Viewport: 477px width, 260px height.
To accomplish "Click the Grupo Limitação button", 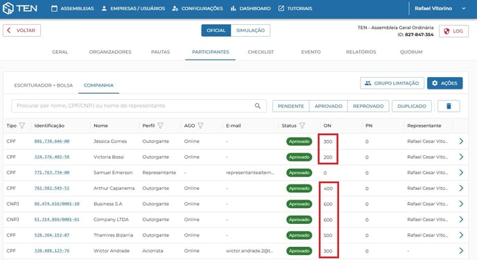I will [x=392, y=83].
